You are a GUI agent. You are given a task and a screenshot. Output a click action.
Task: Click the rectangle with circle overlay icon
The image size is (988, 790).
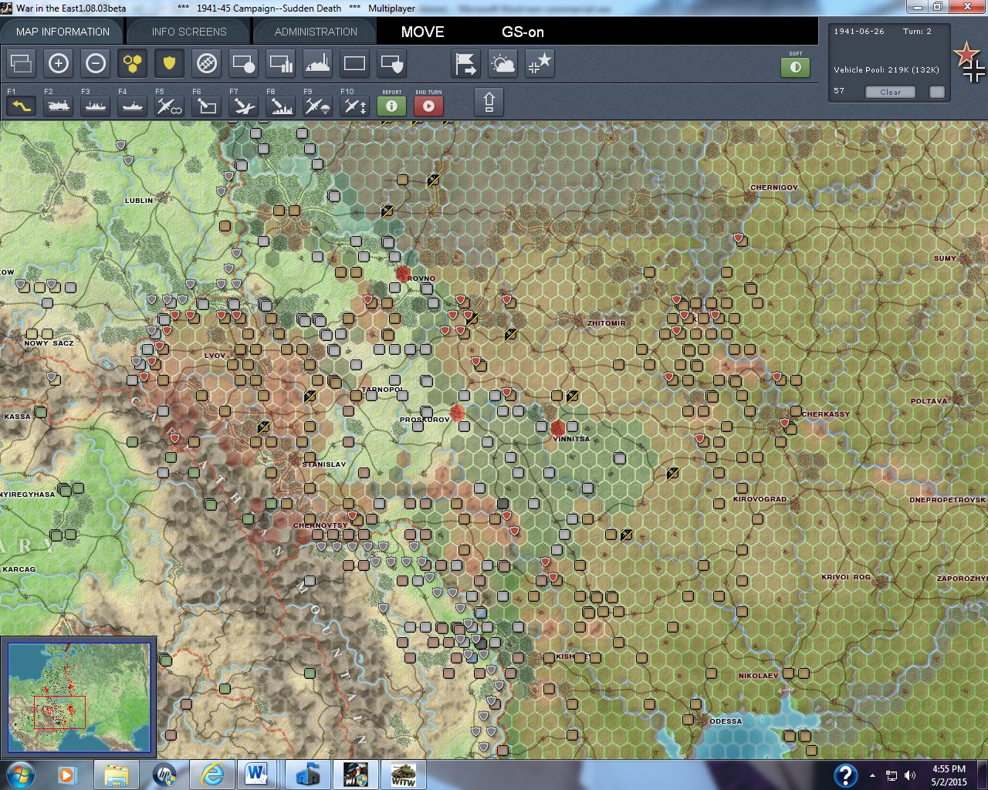click(x=244, y=63)
